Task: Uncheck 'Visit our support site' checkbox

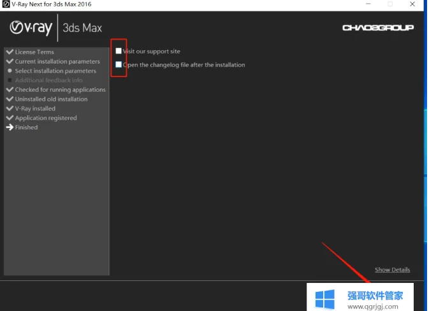Action: [x=119, y=51]
